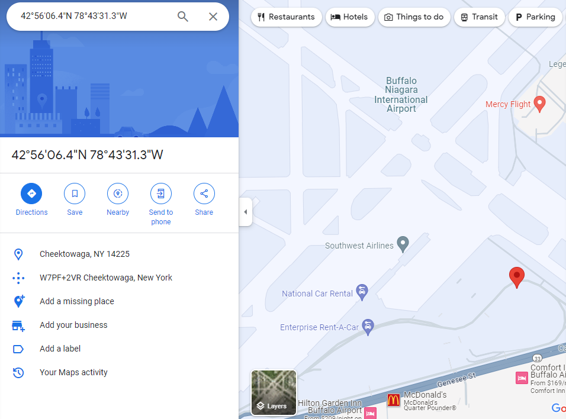This screenshot has width=566, height=419.
Task: Send location to phone
Action: (x=161, y=204)
